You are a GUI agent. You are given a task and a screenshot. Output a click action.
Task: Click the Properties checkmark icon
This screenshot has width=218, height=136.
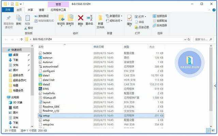(x=129, y=18)
